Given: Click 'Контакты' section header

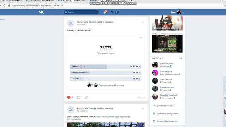Looking at the screenshot, I should coord(156,58).
